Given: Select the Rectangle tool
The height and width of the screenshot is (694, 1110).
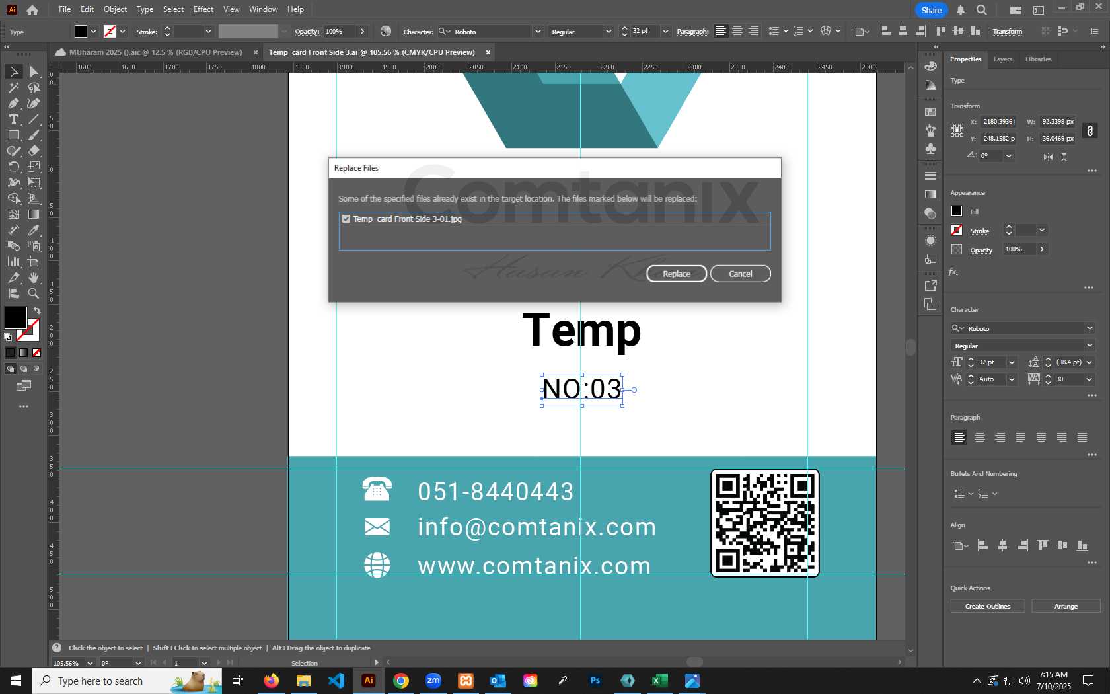Looking at the screenshot, I should (x=13, y=135).
